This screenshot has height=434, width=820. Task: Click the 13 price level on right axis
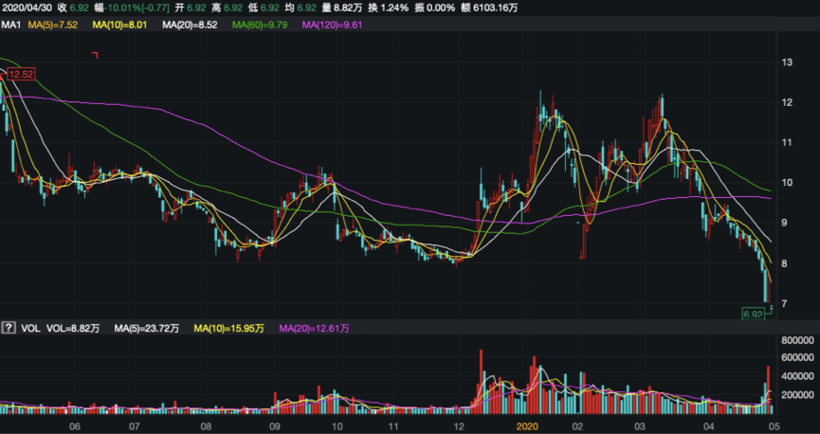pos(786,63)
